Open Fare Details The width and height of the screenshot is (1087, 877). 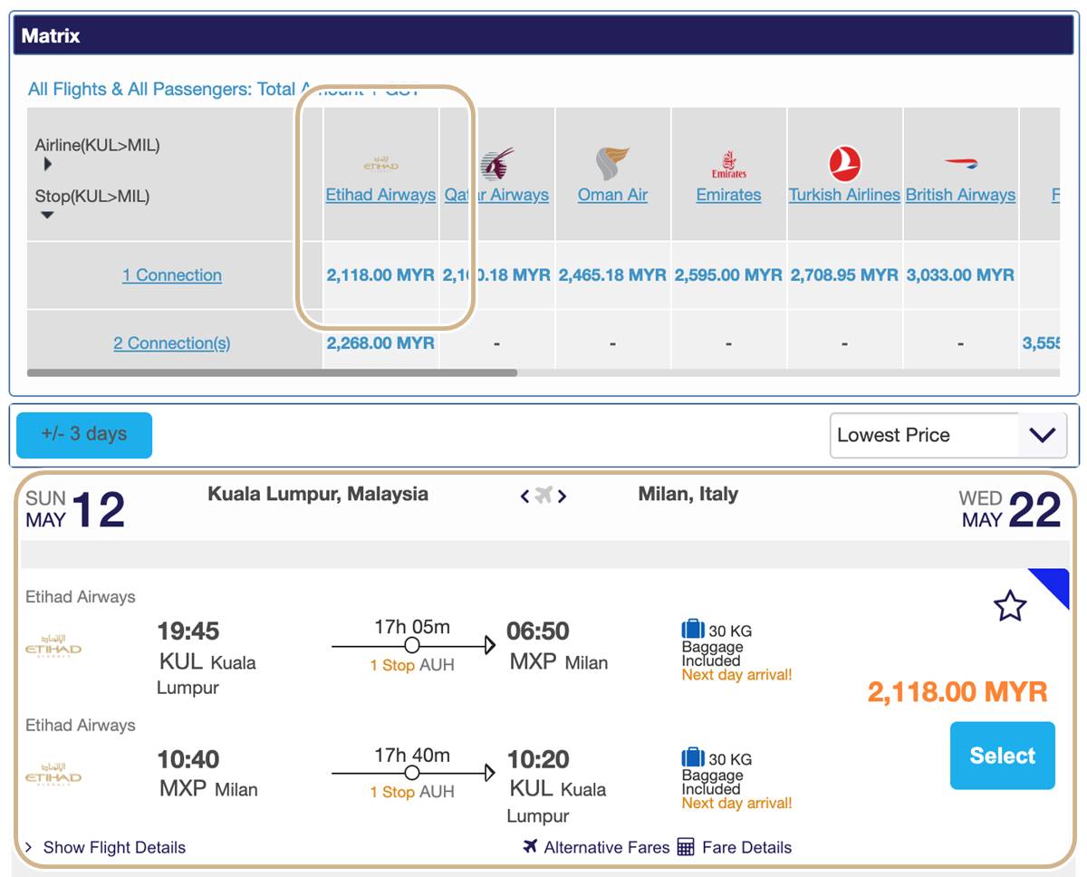746,847
